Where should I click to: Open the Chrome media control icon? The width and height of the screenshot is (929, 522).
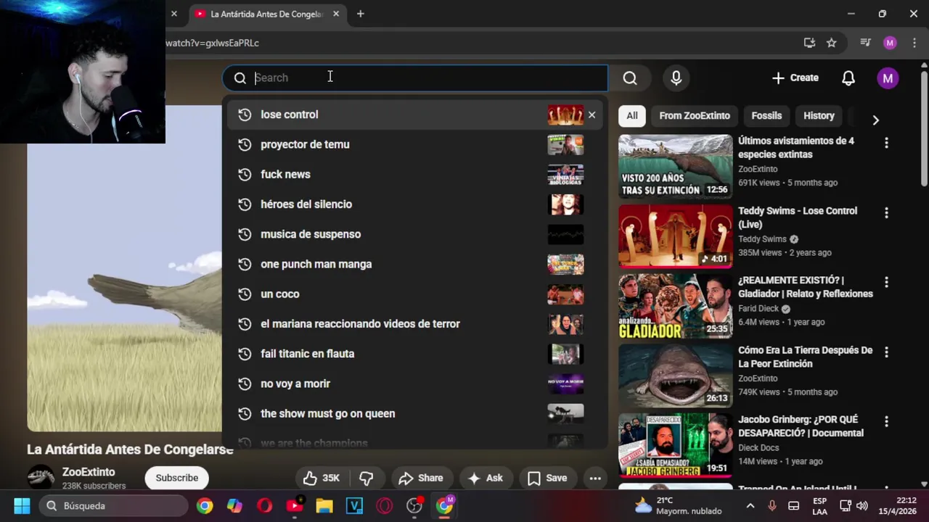[865, 43]
